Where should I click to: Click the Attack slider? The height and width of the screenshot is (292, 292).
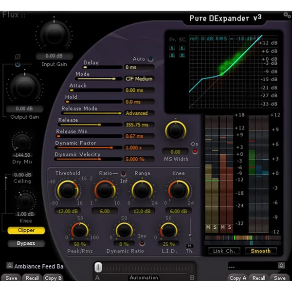tap(96, 91)
